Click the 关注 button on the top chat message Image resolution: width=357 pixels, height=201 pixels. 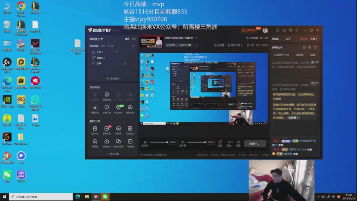(x=276, y=141)
